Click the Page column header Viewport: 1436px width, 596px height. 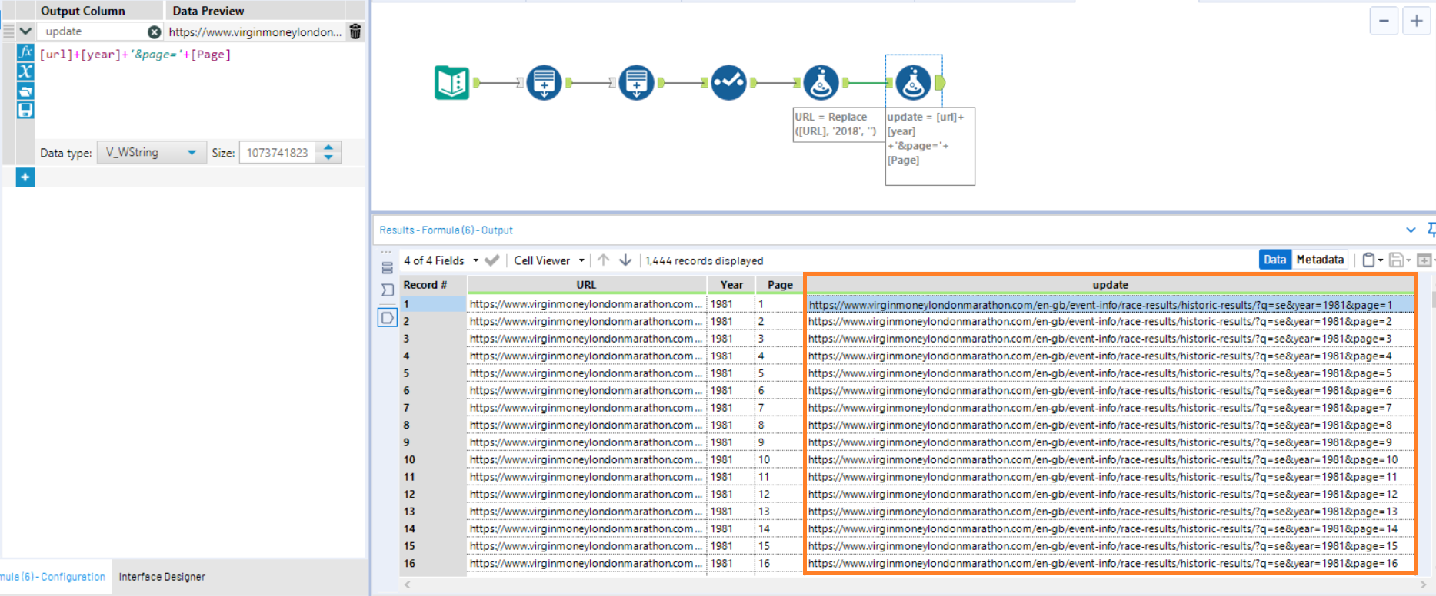coord(779,285)
